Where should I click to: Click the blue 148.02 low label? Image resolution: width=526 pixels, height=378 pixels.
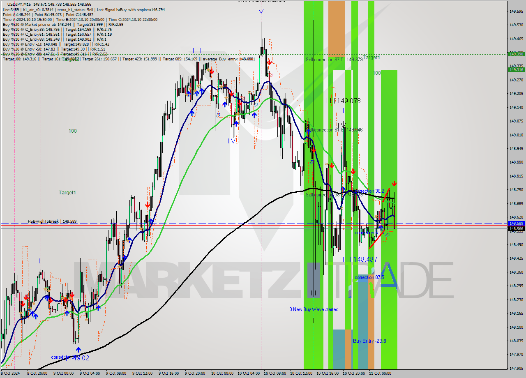pyautogui.click(x=79, y=358)
